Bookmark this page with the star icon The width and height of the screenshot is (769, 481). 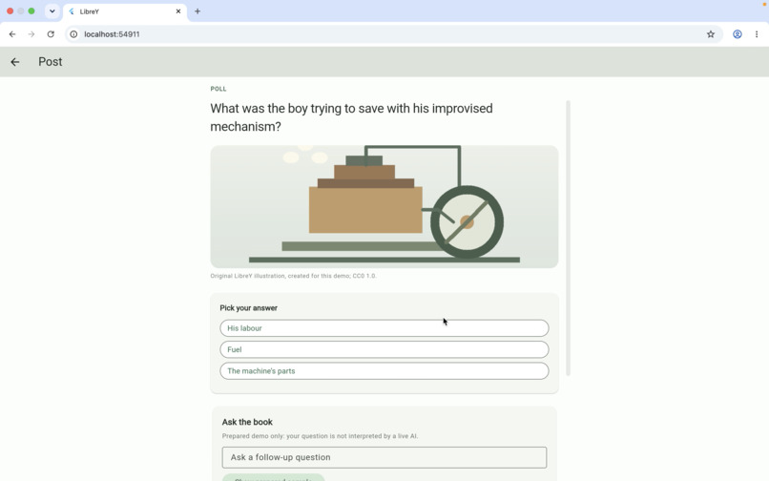[711, 34]
